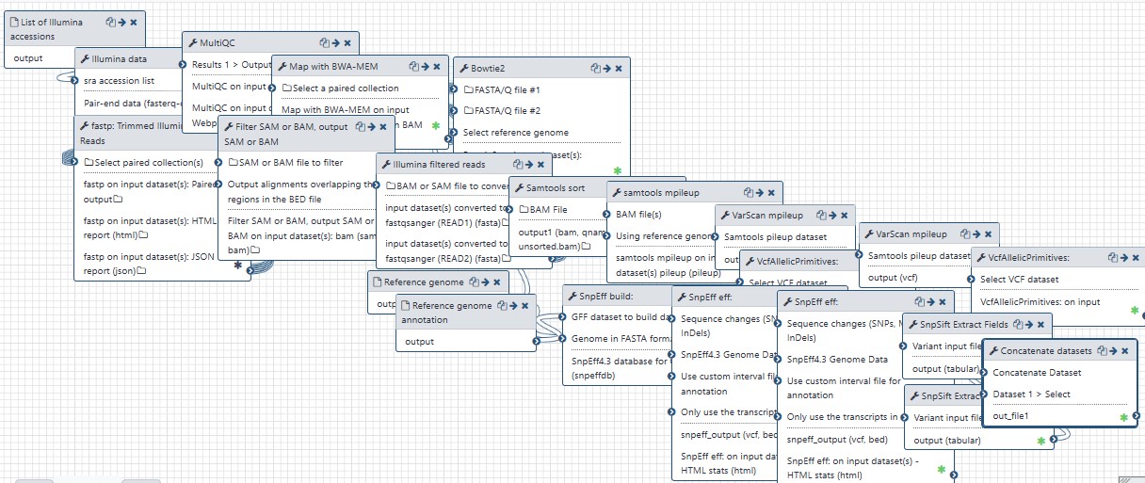
Task: Click output terminal of Reference genome annotation
Action: point(537,341)
